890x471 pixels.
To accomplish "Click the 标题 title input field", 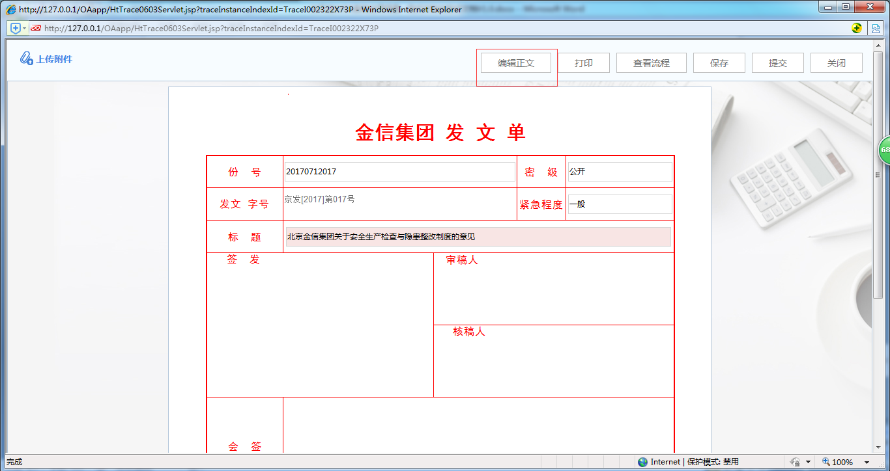I will [x=478, y=237].
